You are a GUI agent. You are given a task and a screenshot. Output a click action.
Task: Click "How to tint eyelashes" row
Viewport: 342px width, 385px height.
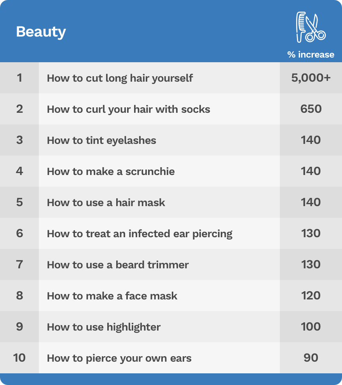click(x=101, y=140)
